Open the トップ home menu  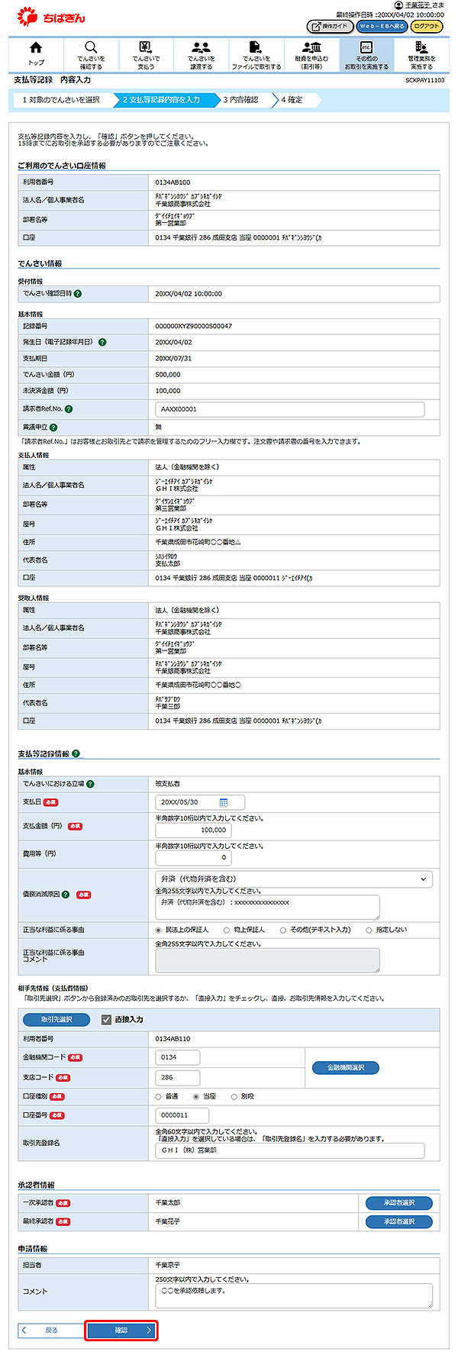pyautogui.click(x=36, y=55)
